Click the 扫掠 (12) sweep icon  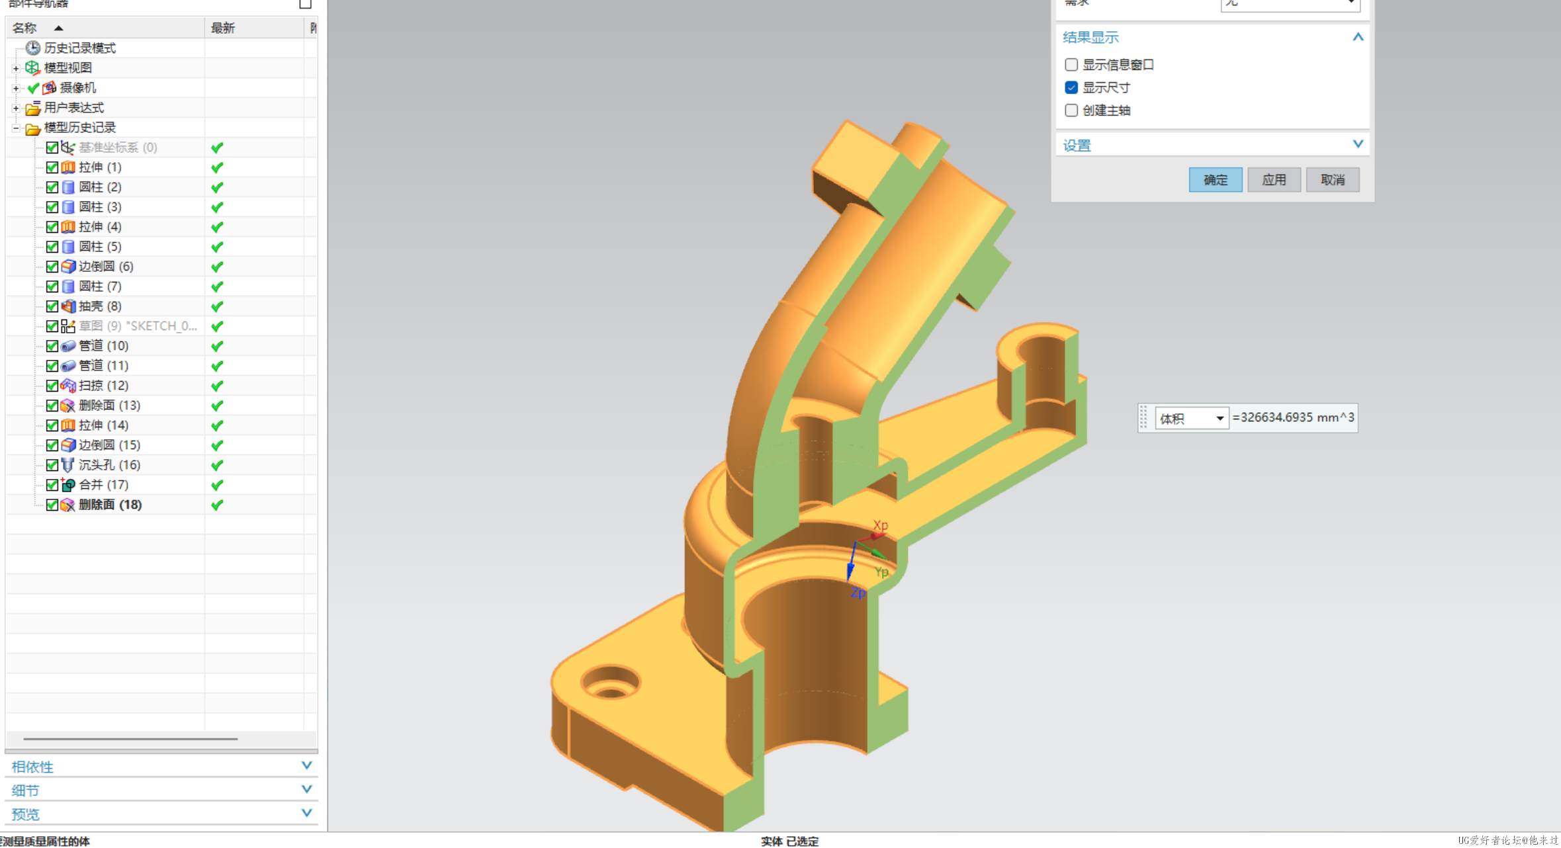[x=68, y=385]
